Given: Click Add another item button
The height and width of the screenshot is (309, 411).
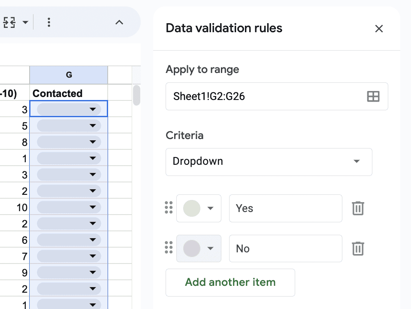Looking at the screenshot, I should [230, 282].
